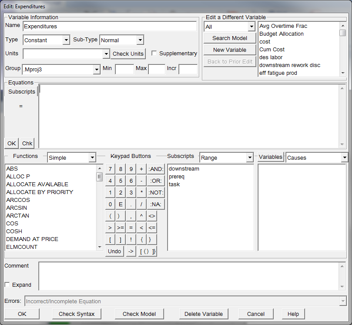The width and height of the screenshot is (352, 325).
Task: Insert the not-equal <> operator
Action: click(152, 216)
